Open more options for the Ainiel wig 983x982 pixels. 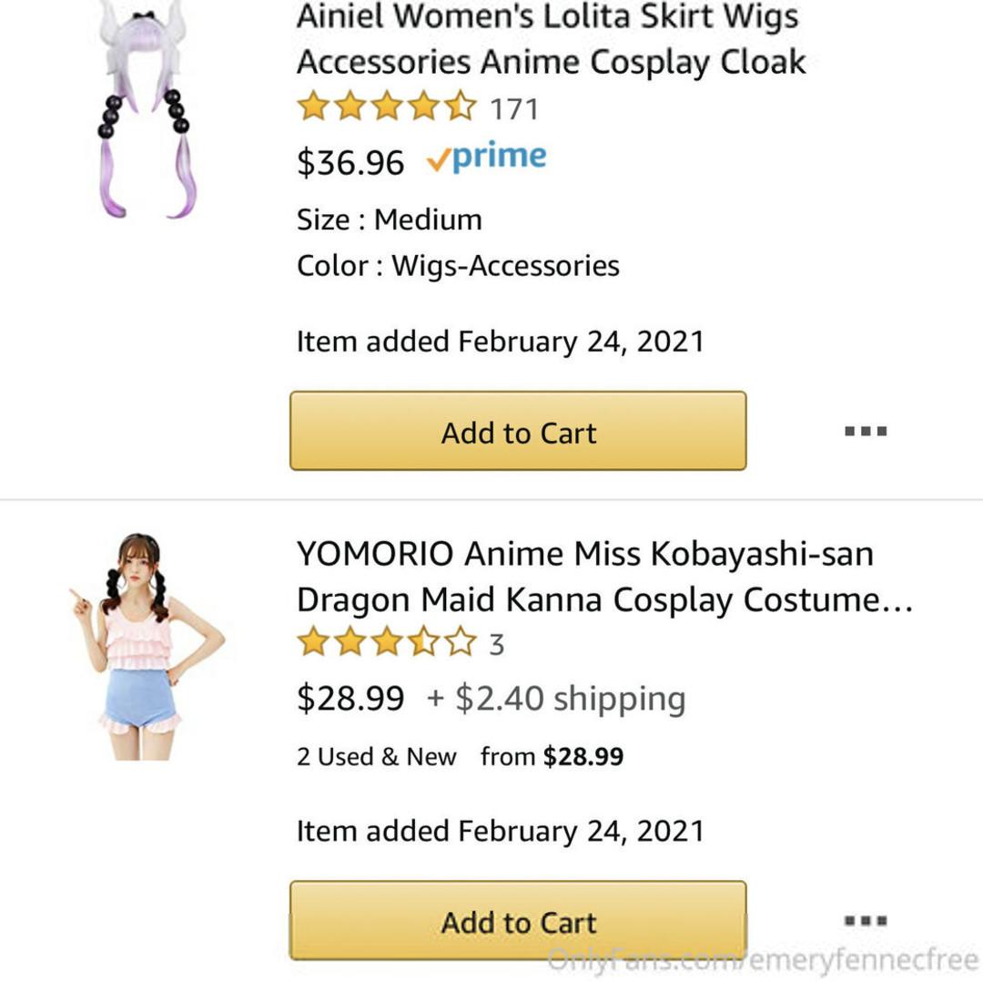click(865, 432)
